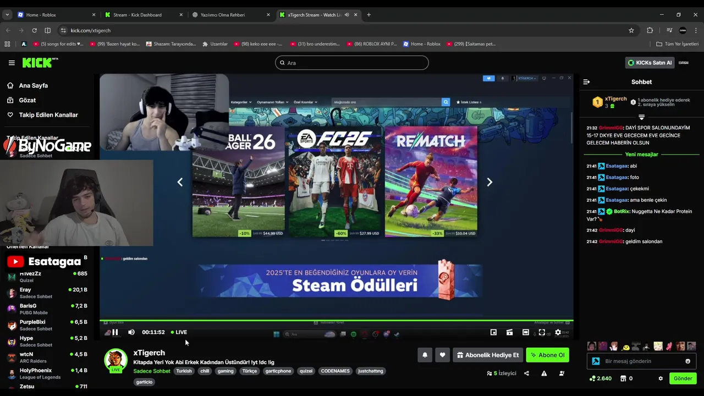704x396 pixels.
Task: Open Takip Edilen Kanallar sidebar item
Action: (x=48, y=115)
